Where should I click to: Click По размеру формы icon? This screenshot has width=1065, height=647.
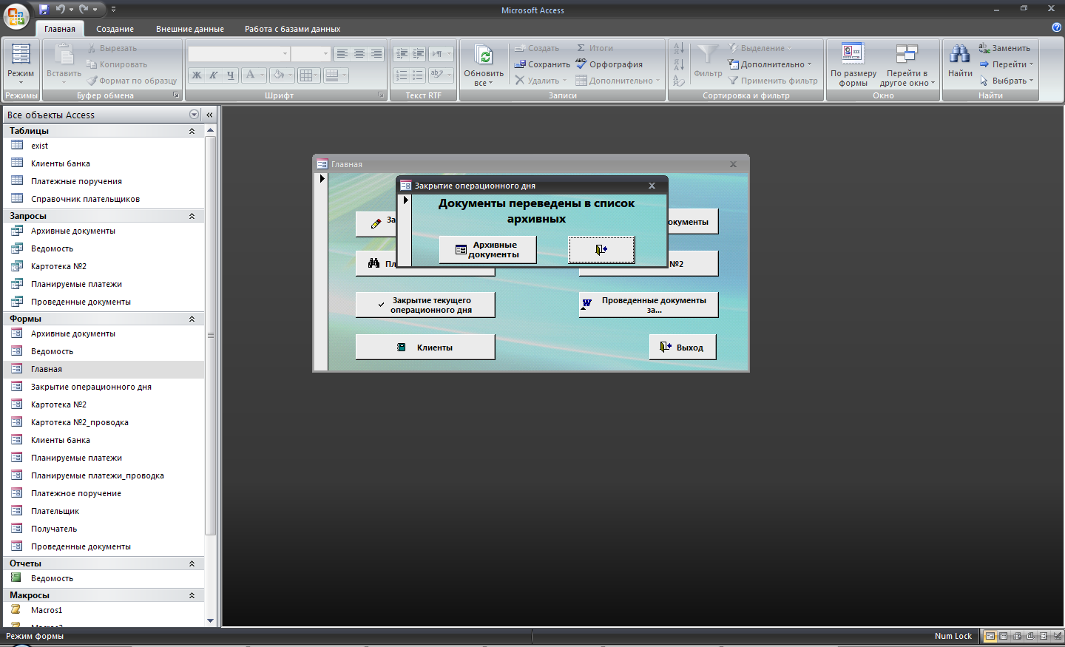click(853, 54)
